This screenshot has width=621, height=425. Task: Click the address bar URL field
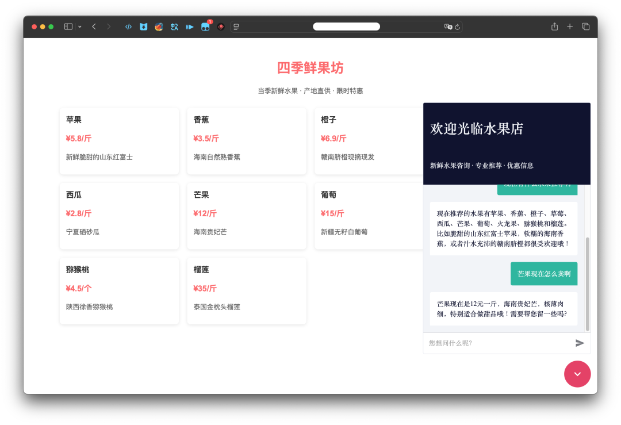point(346,26)
